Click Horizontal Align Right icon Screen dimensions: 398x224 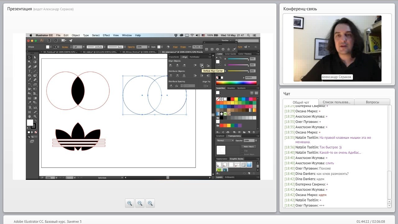pyautogui.click(x=184, y=65)
